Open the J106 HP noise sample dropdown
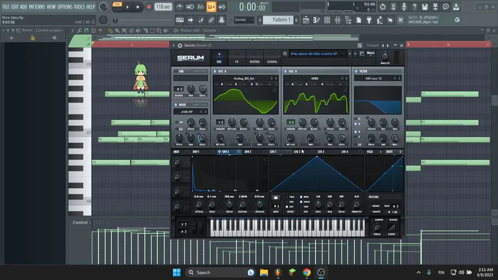The height and width of the screenshot is (280, 498). pyautogui.click(x=187, y=112)
